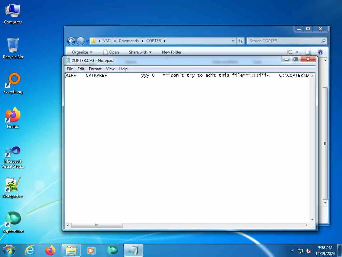Viewport: 342px width, 257px height.
Task: Open the Notepad View menu
Action: (x=110, y=69)
